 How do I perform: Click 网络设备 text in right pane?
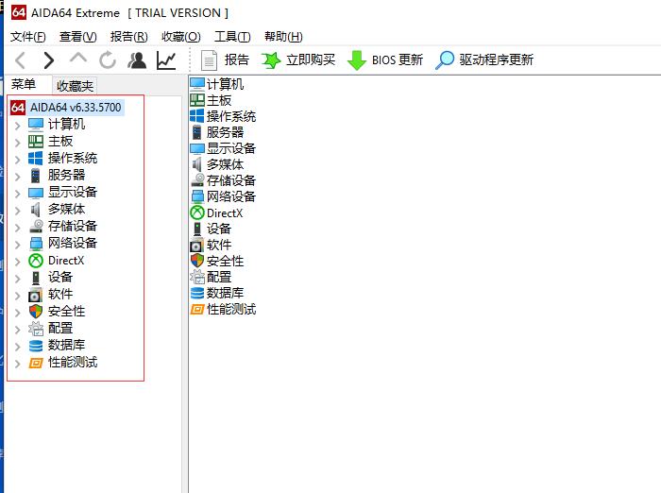tap(231, 196)
